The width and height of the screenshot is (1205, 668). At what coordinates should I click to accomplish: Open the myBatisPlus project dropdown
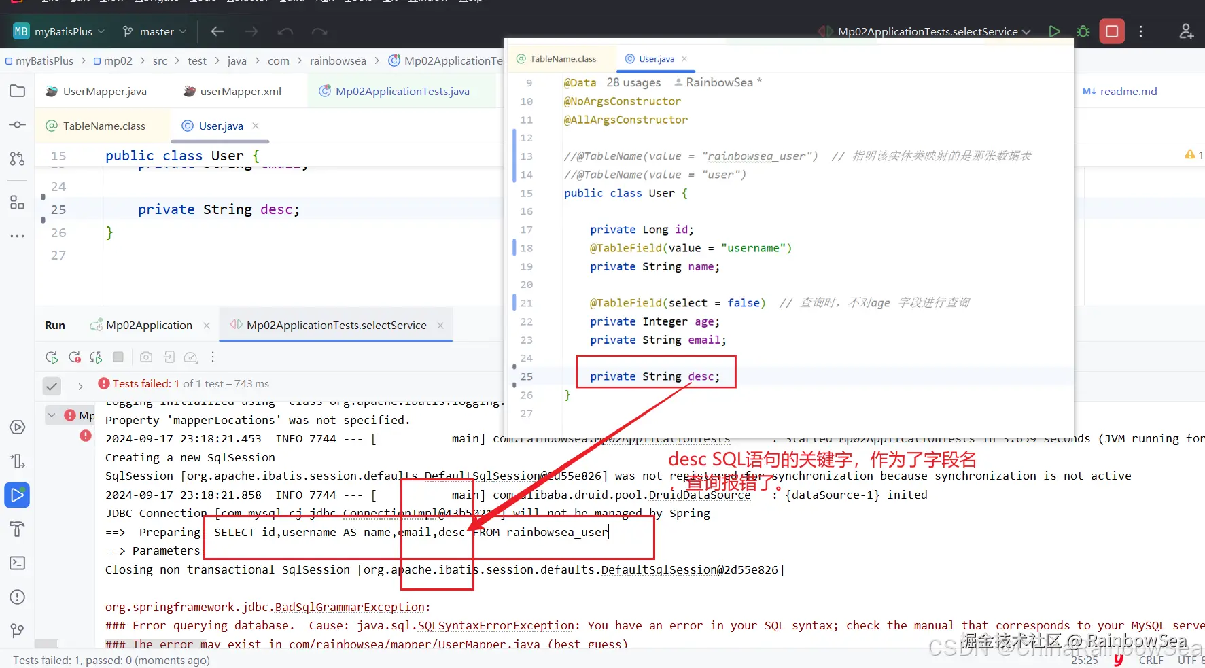[60, 31]
